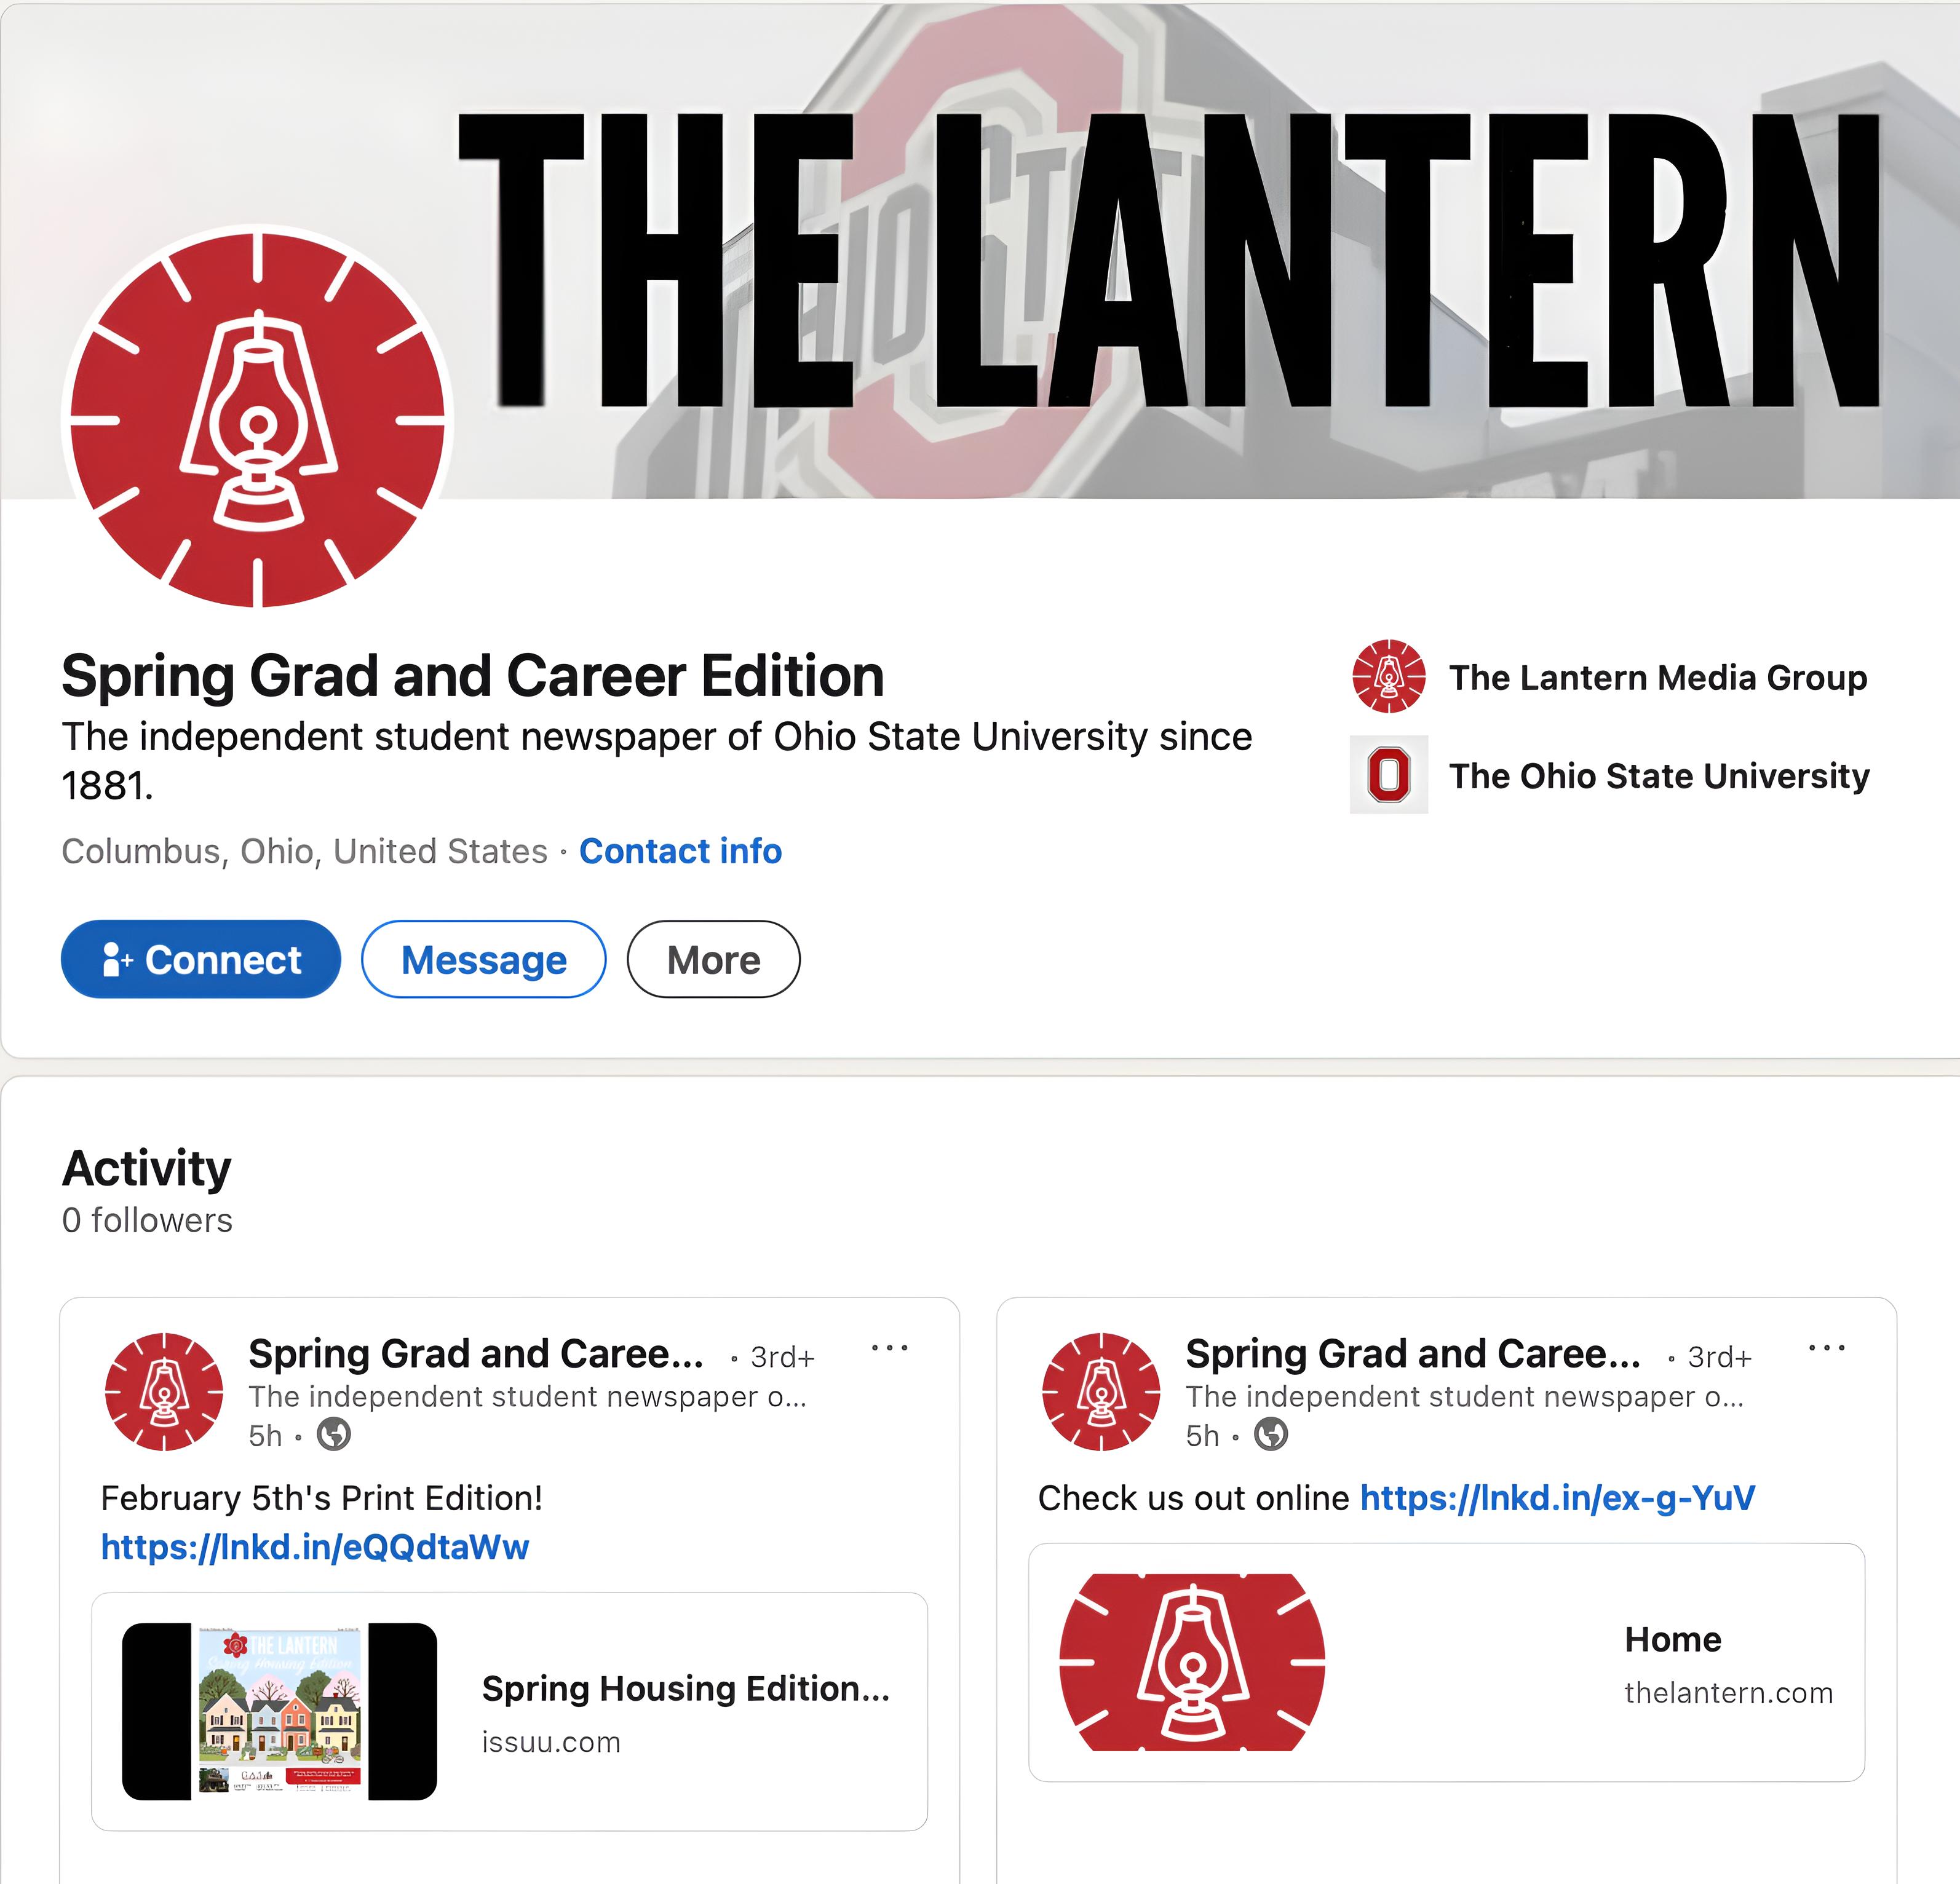
Task: Click The Lantern Media Group text link
Action: (x=1658, y=678)
